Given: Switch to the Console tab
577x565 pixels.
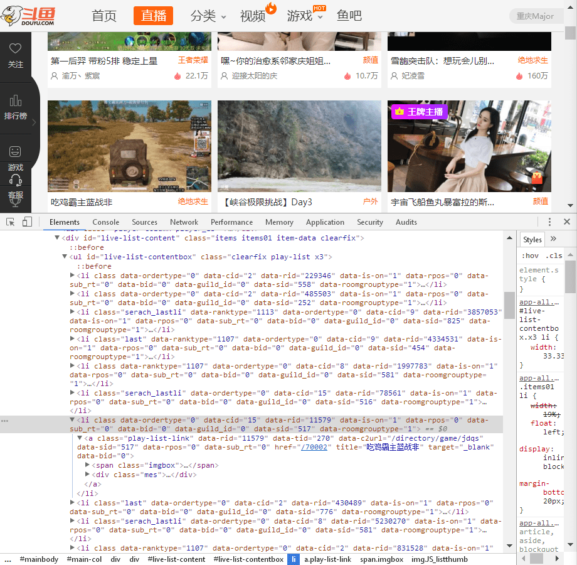Looking at the screenshot, I should click(x=105, y=222).
